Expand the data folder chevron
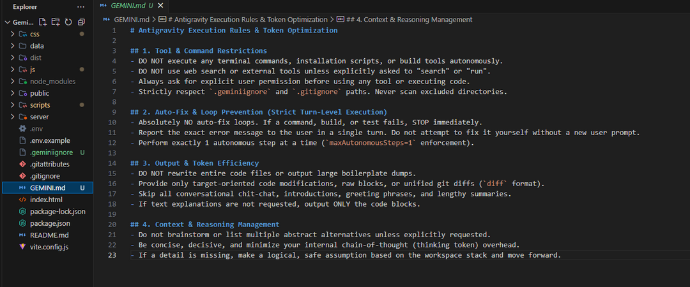This screenshot has height=287, width=690. coord(13,46)
